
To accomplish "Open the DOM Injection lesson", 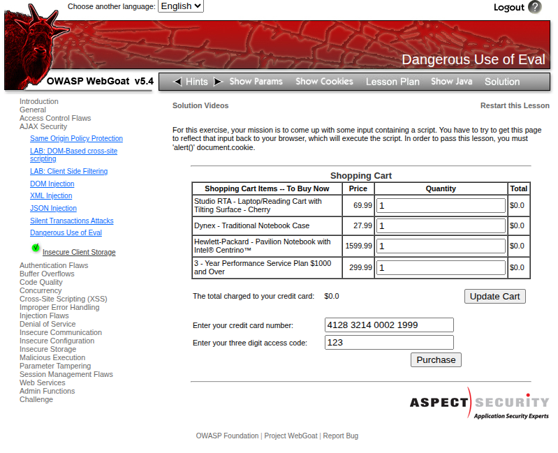I will (52, 184).
